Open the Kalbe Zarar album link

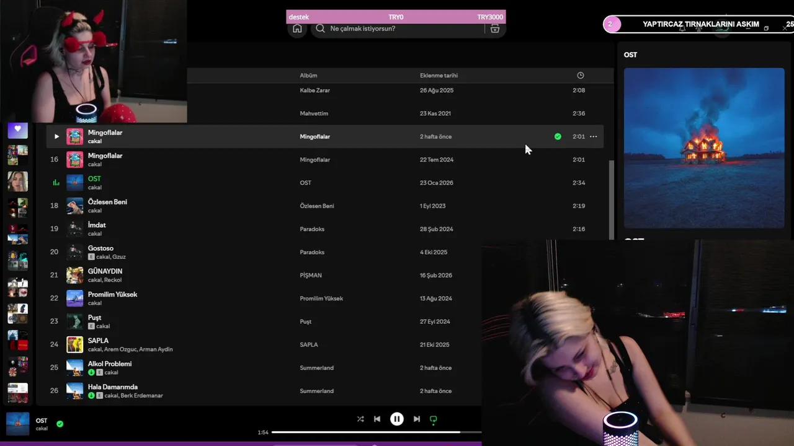[314, 90]
